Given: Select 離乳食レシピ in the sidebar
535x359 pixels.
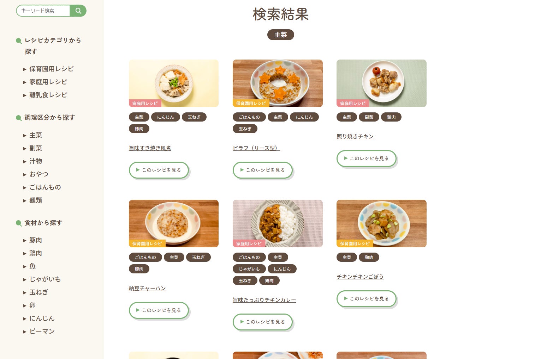Looking at the screenshot, I should click(48, 95).
